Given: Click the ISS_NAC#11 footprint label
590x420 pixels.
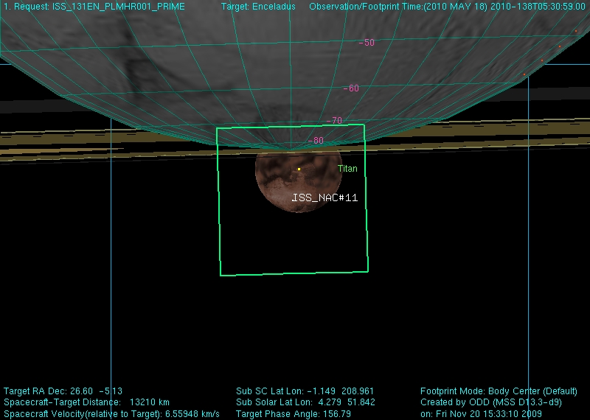Looking at the screenshot, I should (x=324, y=197).
